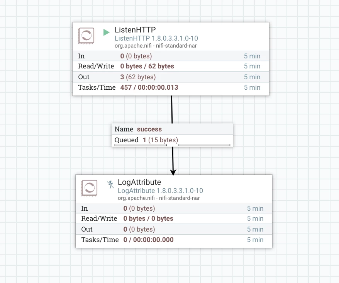Click LogAttribute's org.apache.nifi bundle text
The height and width of the screenshot is (283, 339).
pyautogui.click(x=159, y=198)
